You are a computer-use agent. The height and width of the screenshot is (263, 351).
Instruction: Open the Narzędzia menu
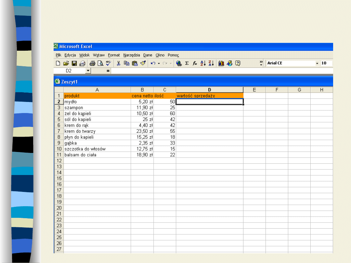[x=132, y=55]
